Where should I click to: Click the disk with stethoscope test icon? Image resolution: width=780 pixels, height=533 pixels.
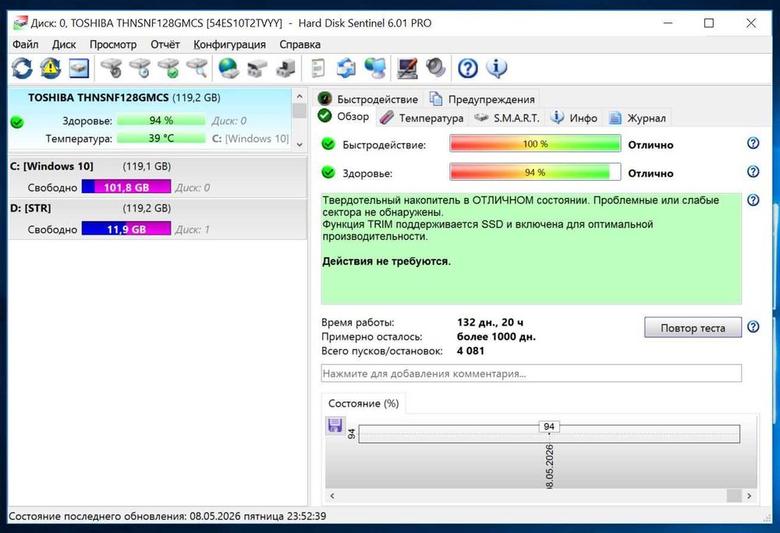[112, 68]
